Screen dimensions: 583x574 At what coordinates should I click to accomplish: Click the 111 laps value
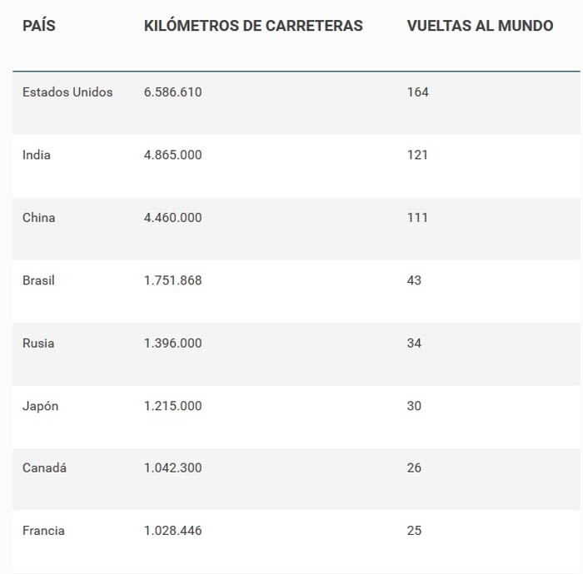pos(417,218)
